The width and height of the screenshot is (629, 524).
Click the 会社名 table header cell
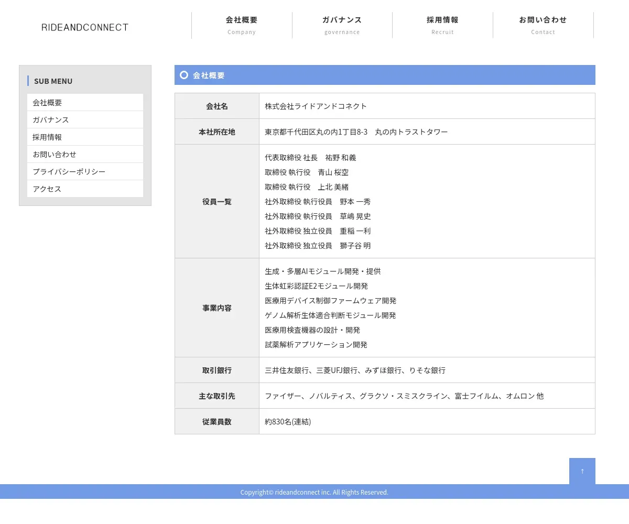click(217, 106)
